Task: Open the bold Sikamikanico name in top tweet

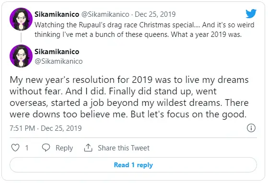Action: pyautogui.click(x=57, y=14)
